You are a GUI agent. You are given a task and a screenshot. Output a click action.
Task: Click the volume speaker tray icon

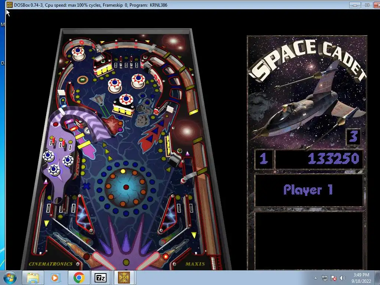point(342,278)
